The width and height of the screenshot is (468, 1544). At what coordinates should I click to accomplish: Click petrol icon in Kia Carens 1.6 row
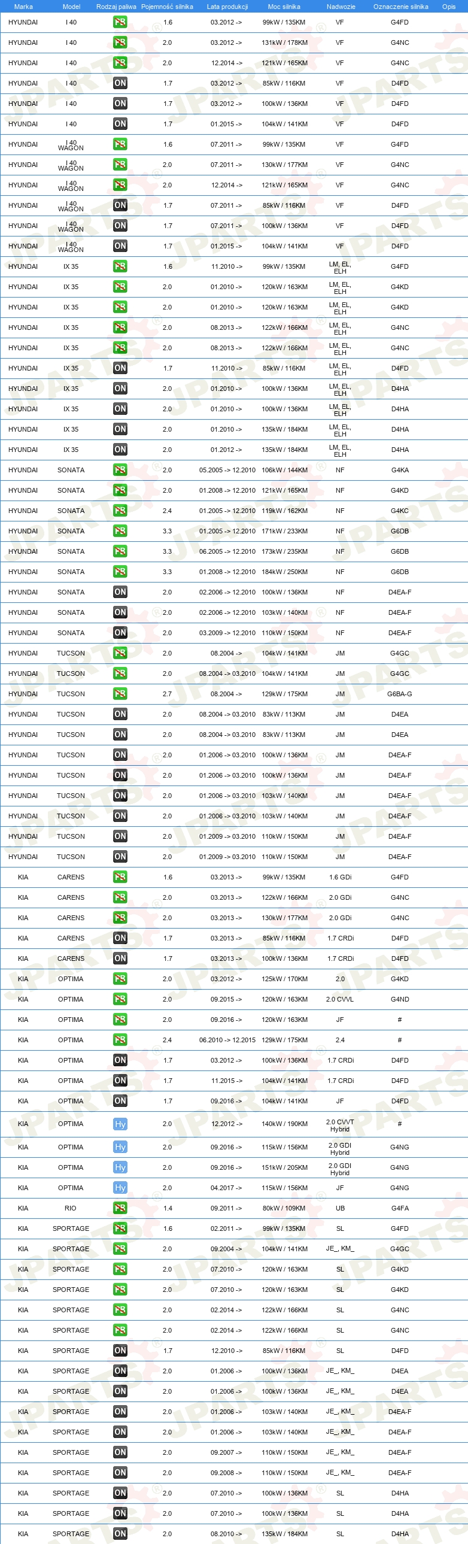[x=120, y=878]
